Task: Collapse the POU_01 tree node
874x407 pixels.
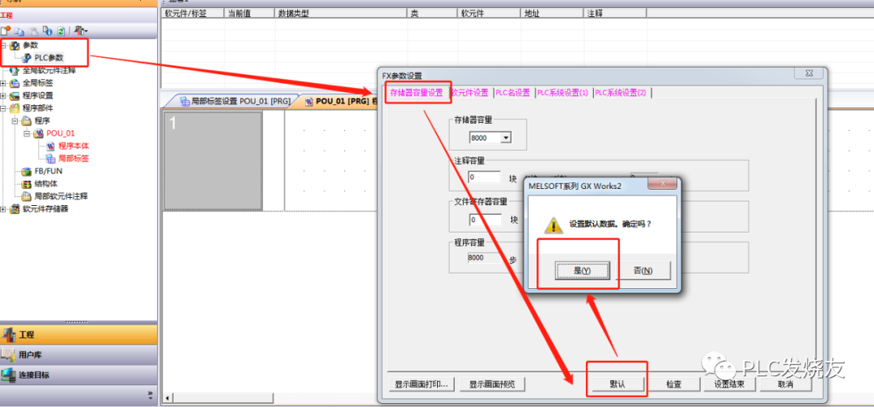Action: pyautogui.click(x=27, y=133)
